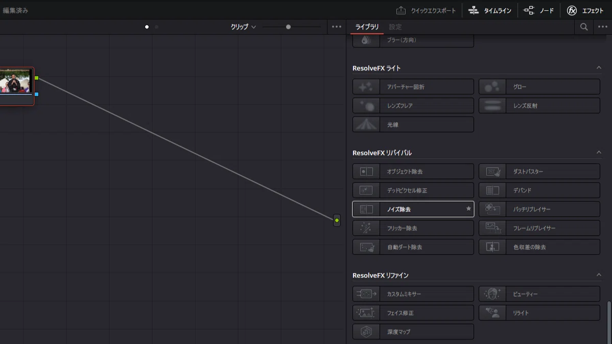Click the node's blue key output connector

pos(37,94)
